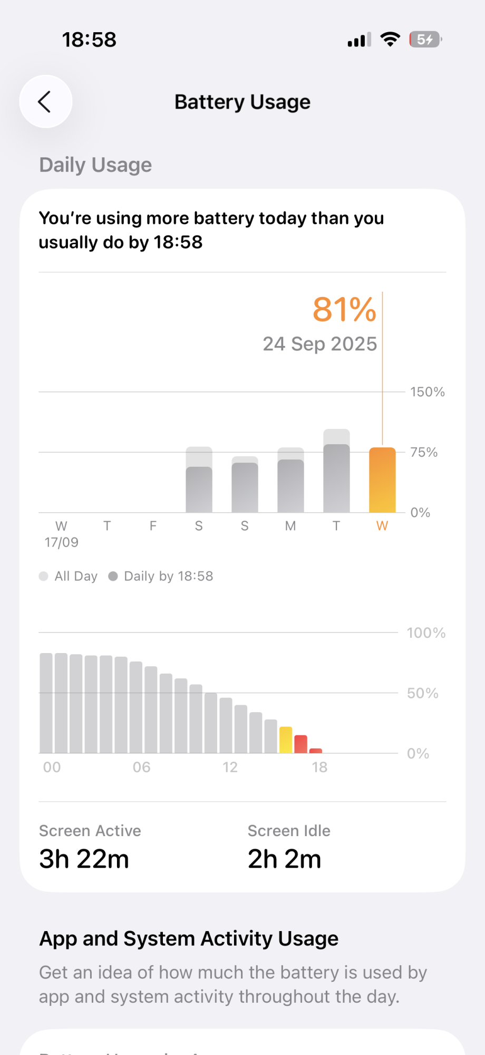Tap the cellular signal bars icon
The width and height of the screenshot is (485, 1055).
tap(359, 40)
